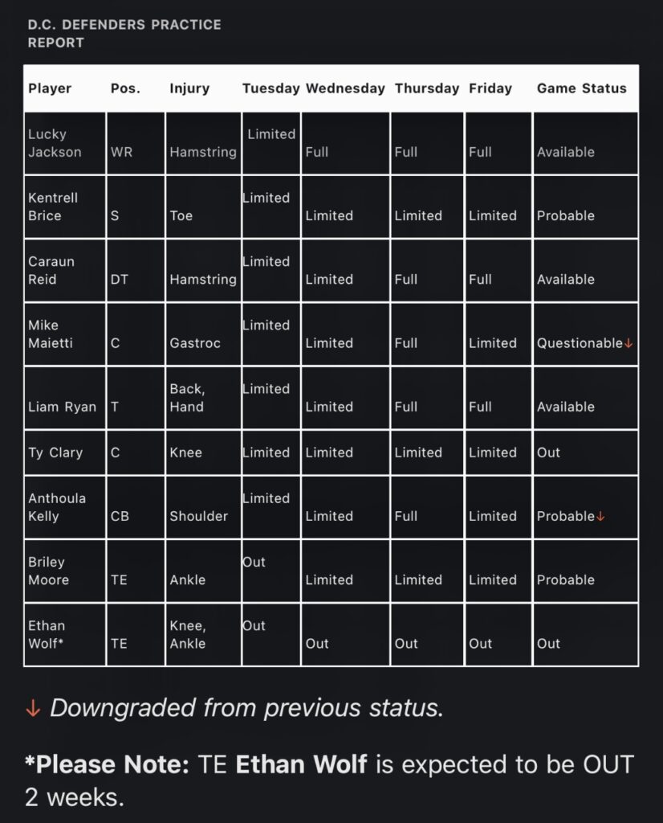The height and width of the screenshot is (823, 663).
Task: Click the player name Lucky Jackson
Action: [55, 143]
